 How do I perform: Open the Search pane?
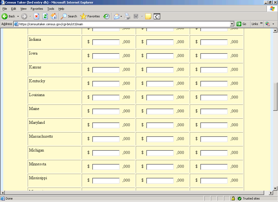tap(69, 16)
